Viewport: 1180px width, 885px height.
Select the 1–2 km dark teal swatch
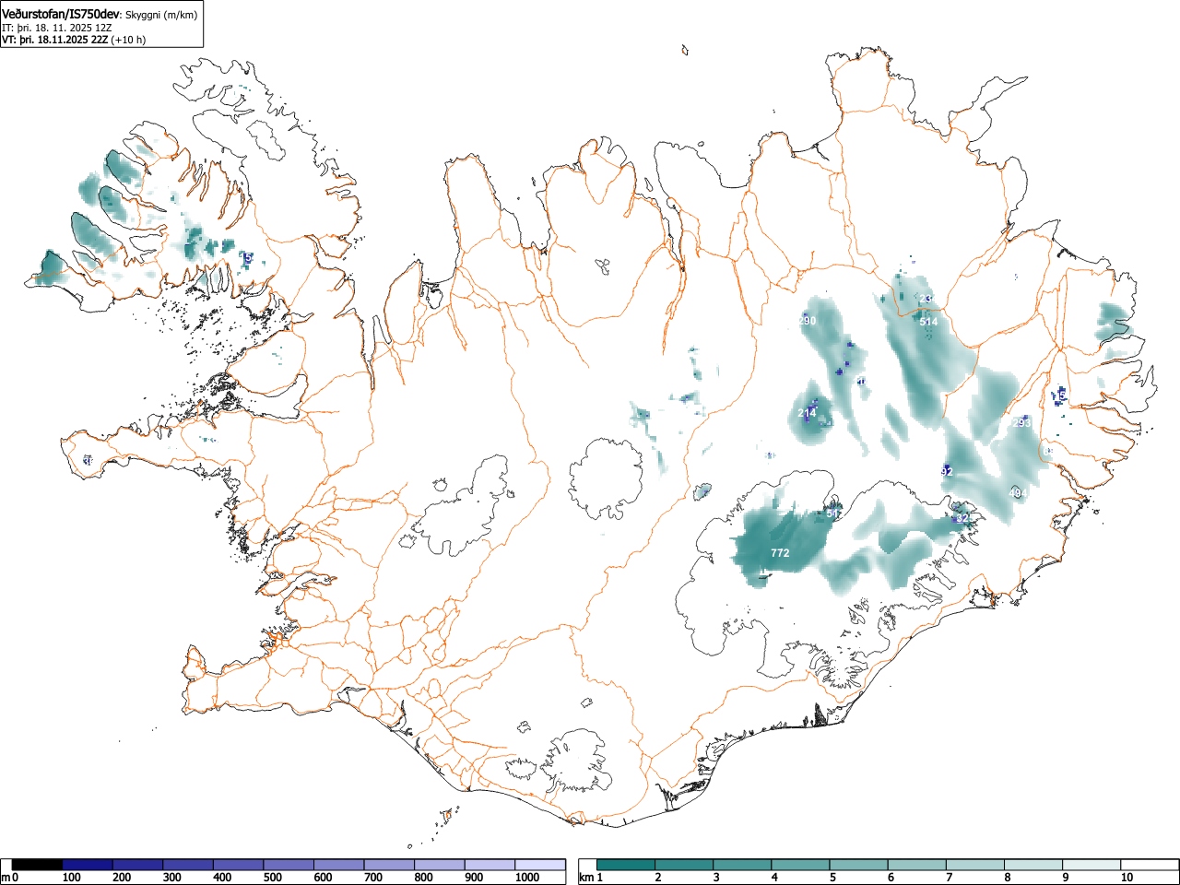tap(626, 865)
